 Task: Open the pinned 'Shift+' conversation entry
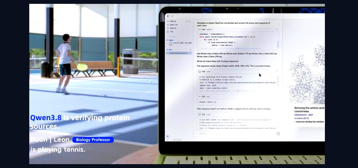coord(179,44)
